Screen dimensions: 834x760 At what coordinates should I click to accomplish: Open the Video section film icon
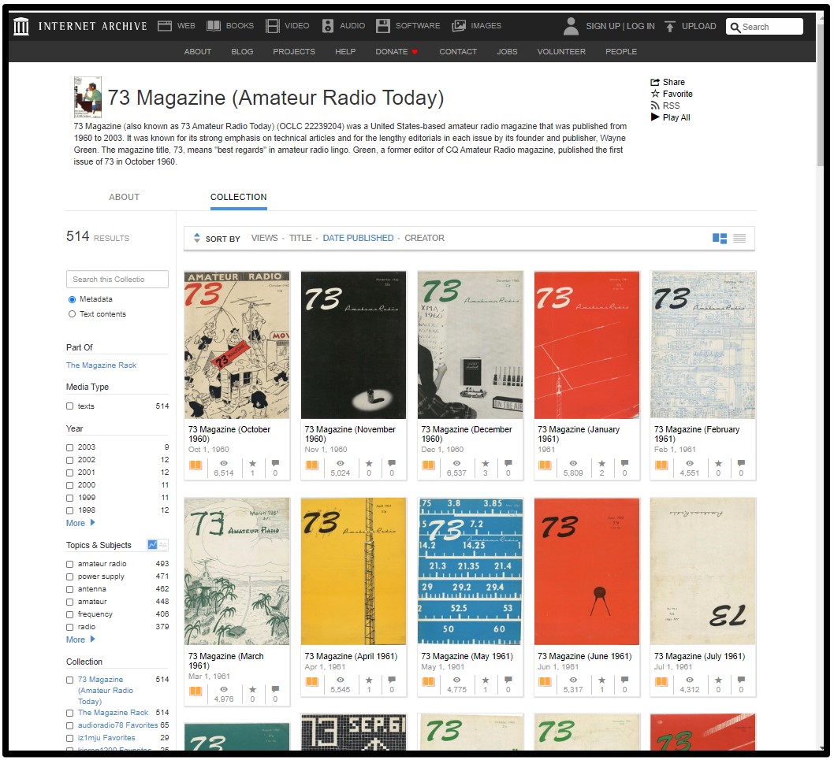pos(272,25)
